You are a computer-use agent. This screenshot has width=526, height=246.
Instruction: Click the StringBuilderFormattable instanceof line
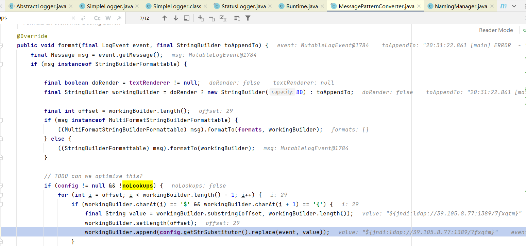point(109,64)
